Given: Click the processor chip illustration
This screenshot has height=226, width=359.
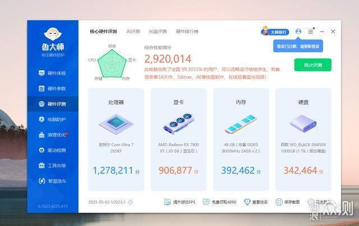Looking at the screenshot, I should (x=116, y=124).
